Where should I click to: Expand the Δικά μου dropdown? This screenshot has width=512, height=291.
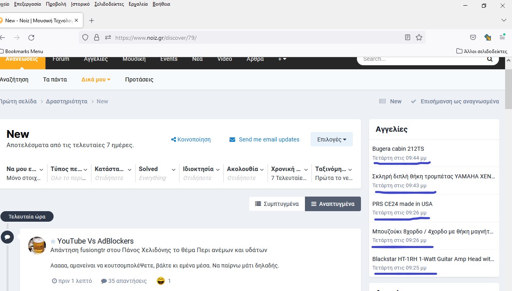(x=96, y=79)
